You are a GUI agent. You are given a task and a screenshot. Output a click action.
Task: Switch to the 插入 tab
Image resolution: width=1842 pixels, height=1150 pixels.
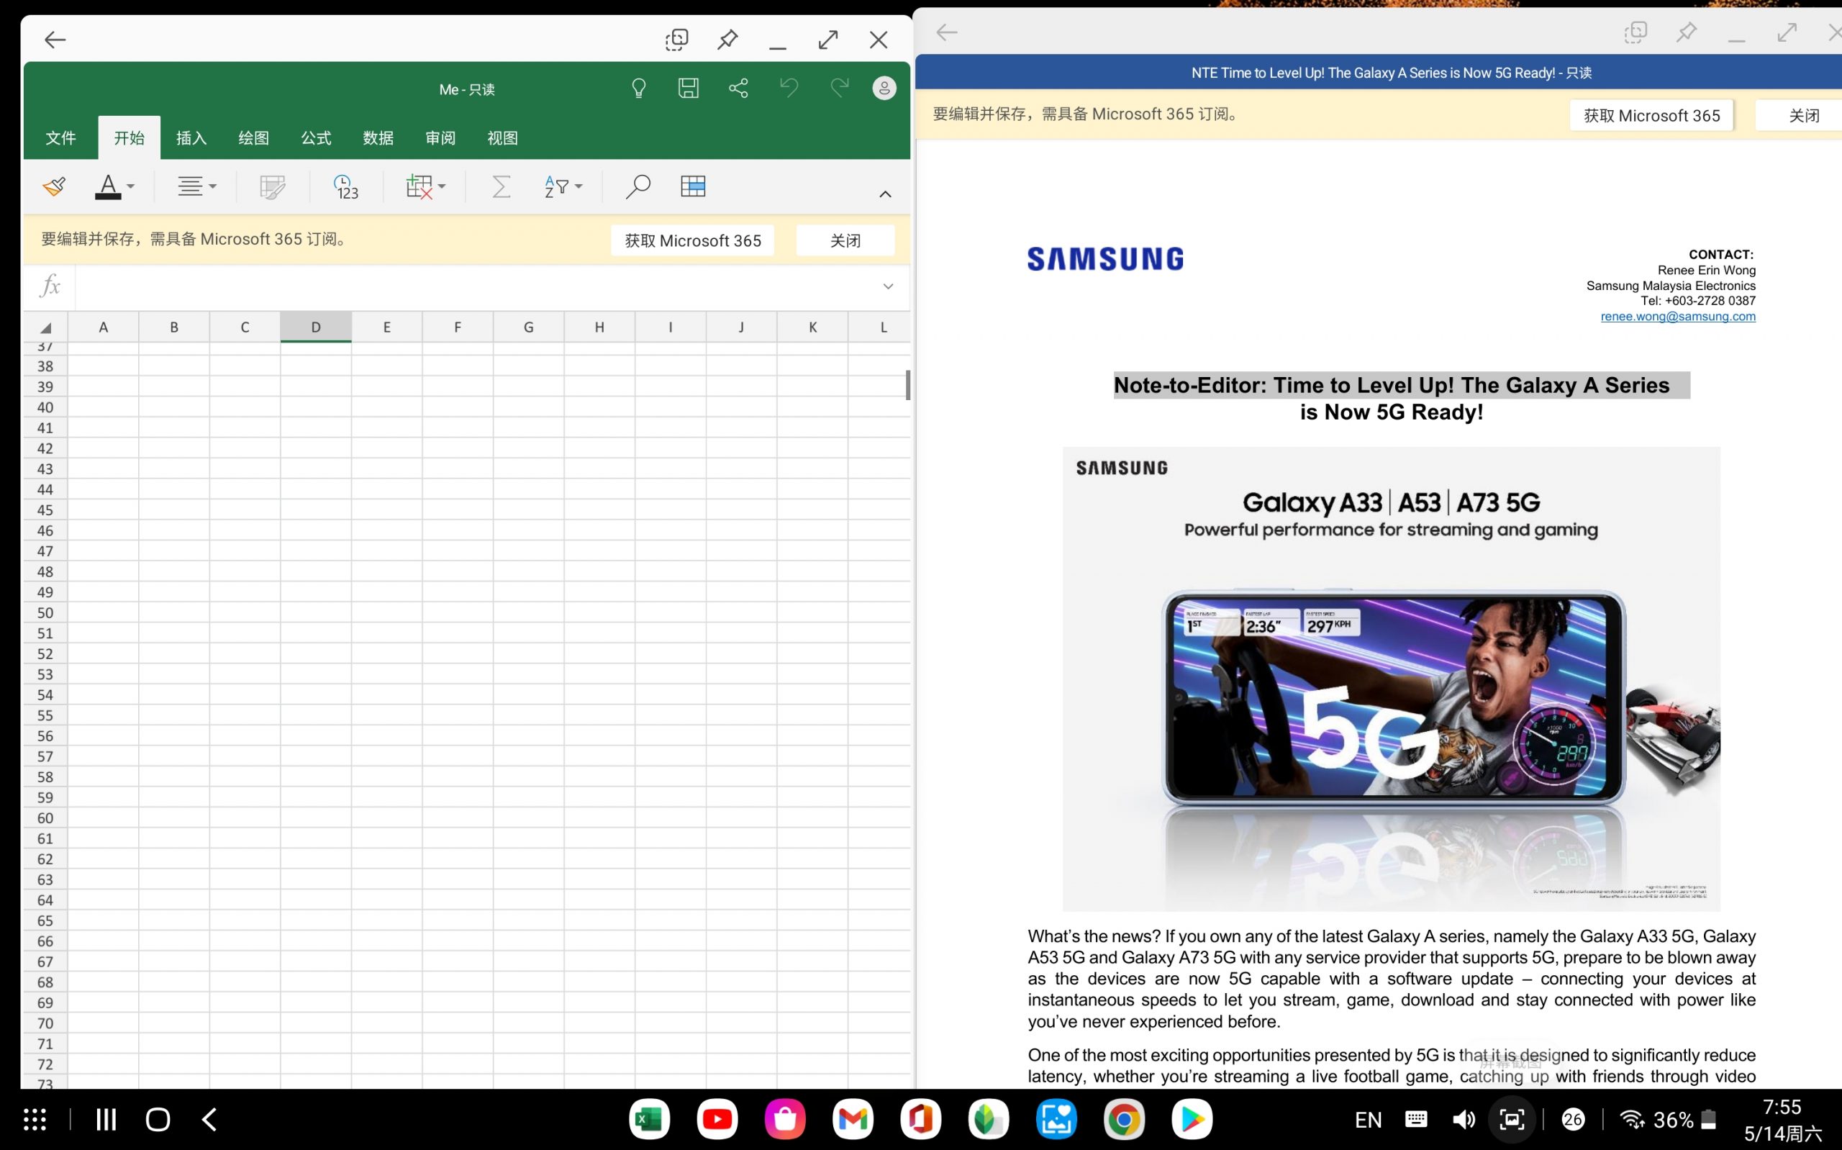tap(191, 137)
